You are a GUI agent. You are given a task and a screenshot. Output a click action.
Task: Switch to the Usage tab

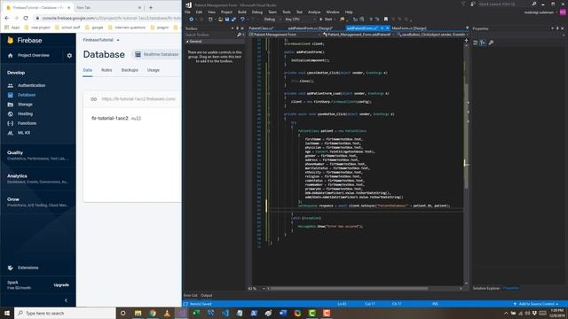(154, 70)
